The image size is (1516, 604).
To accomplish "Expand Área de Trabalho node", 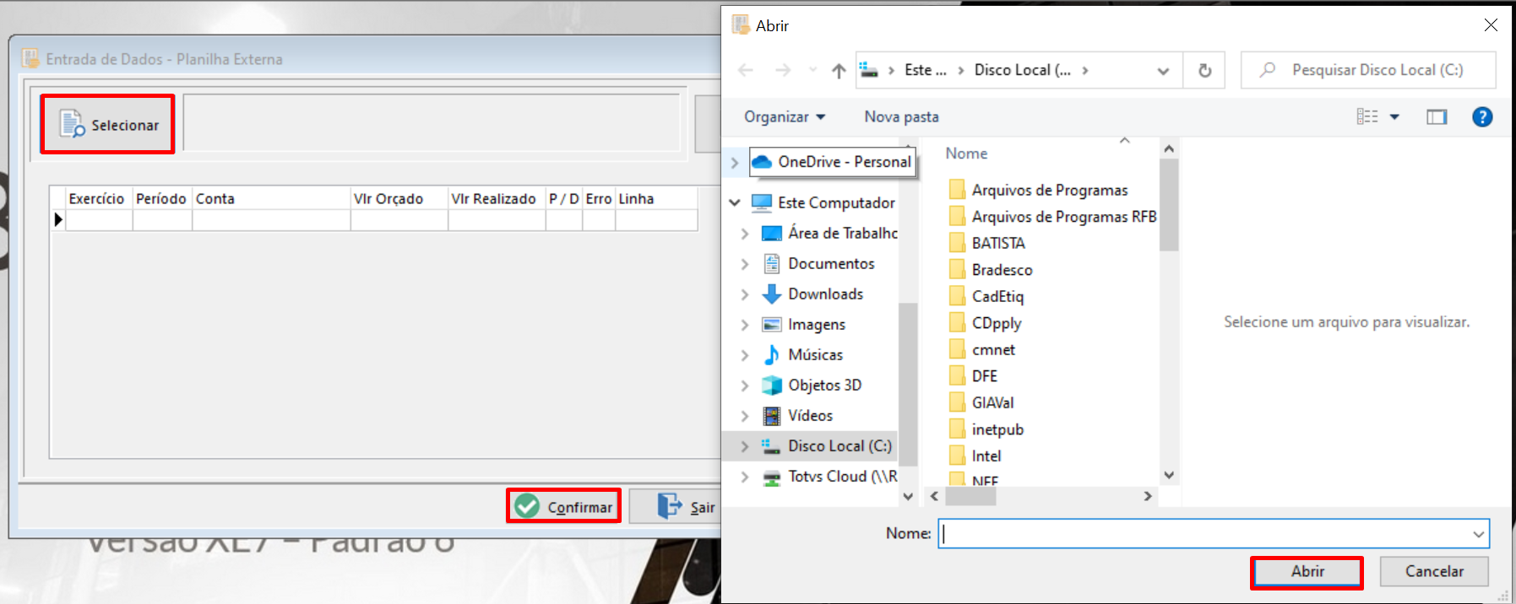I will (x=745, y=234).
